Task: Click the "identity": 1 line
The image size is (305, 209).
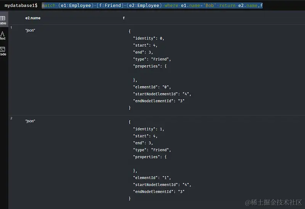Action: pos(149,129)
